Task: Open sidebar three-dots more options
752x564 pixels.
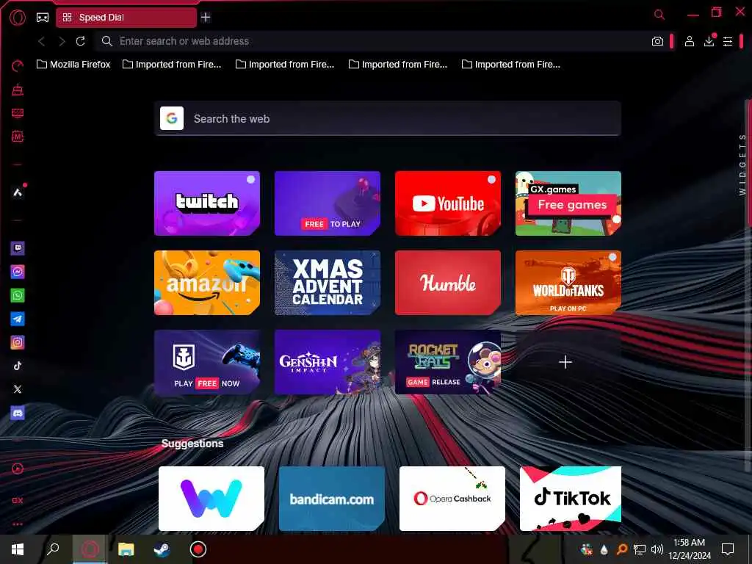Action: coord(18,524)
